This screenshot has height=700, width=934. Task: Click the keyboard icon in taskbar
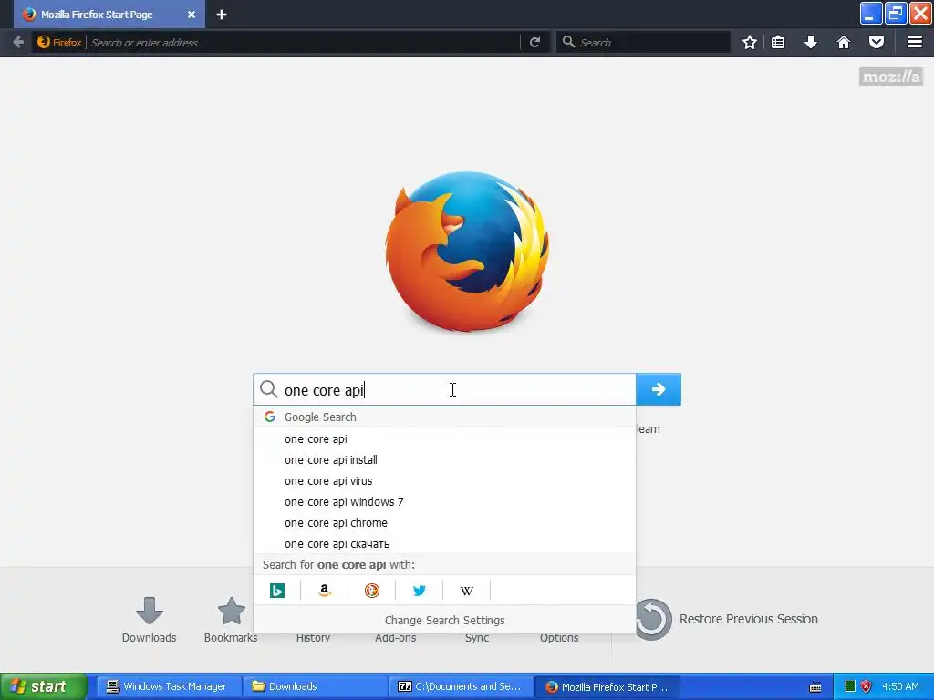(x=815, y=687)
